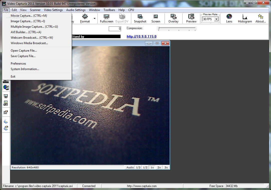Set preview zoom to 1/3

pyautogui.click(x=138, y=167)
